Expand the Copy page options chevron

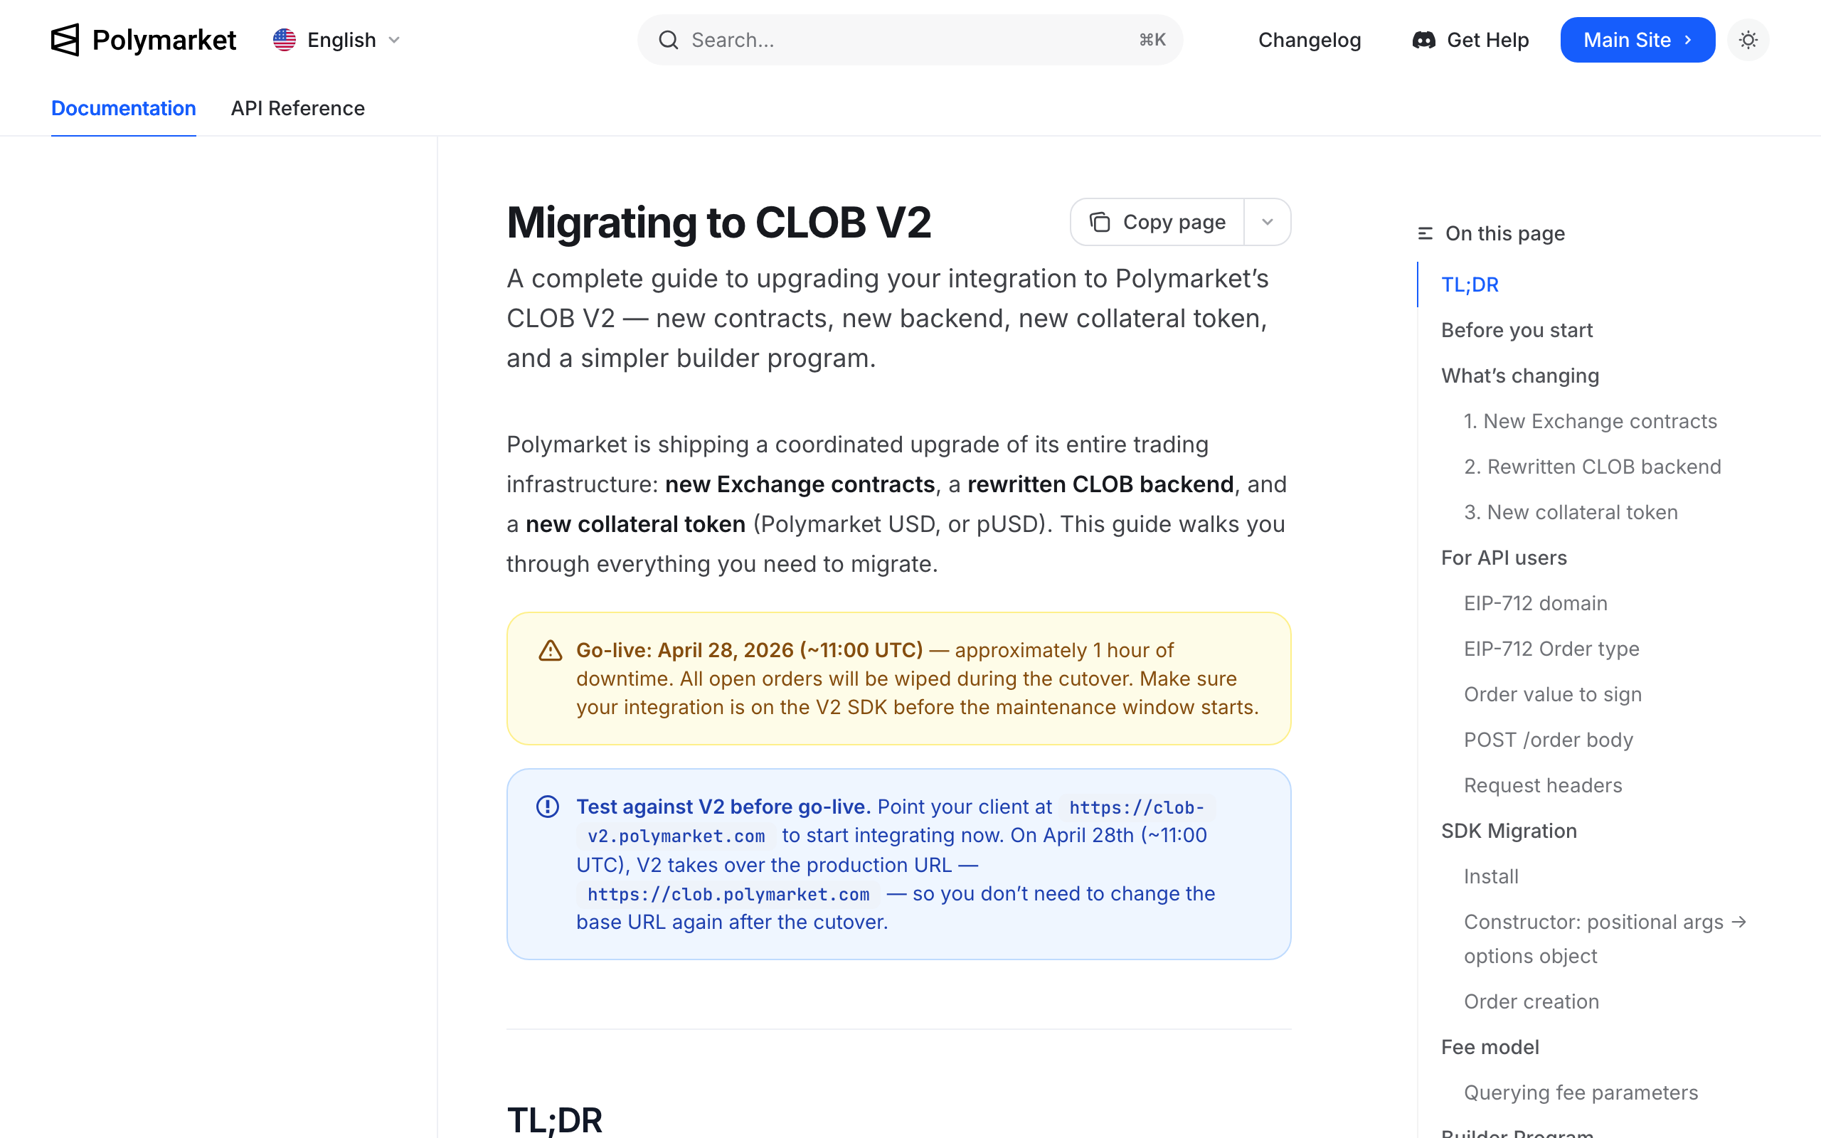pos(1267,222)
